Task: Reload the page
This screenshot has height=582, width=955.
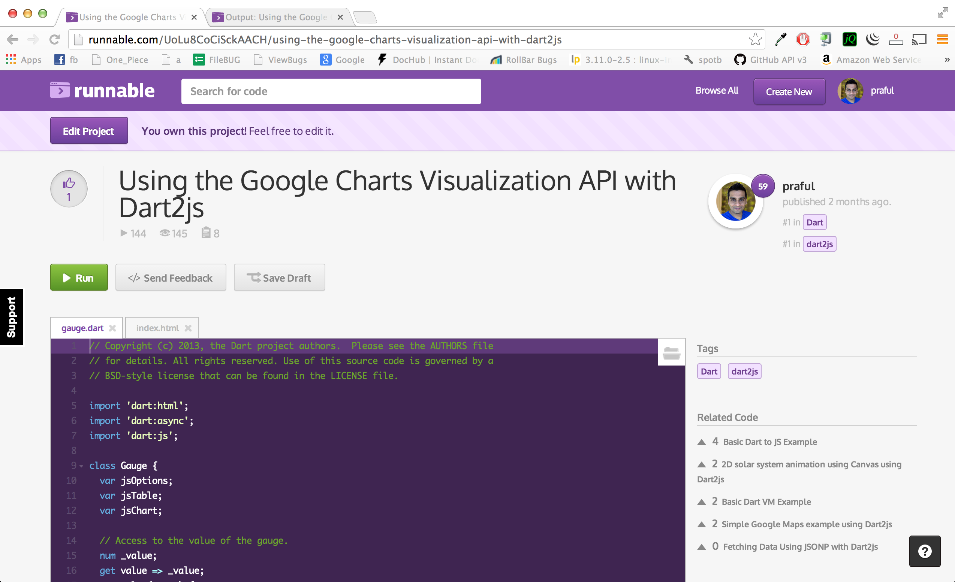Action: click(55, 39)
